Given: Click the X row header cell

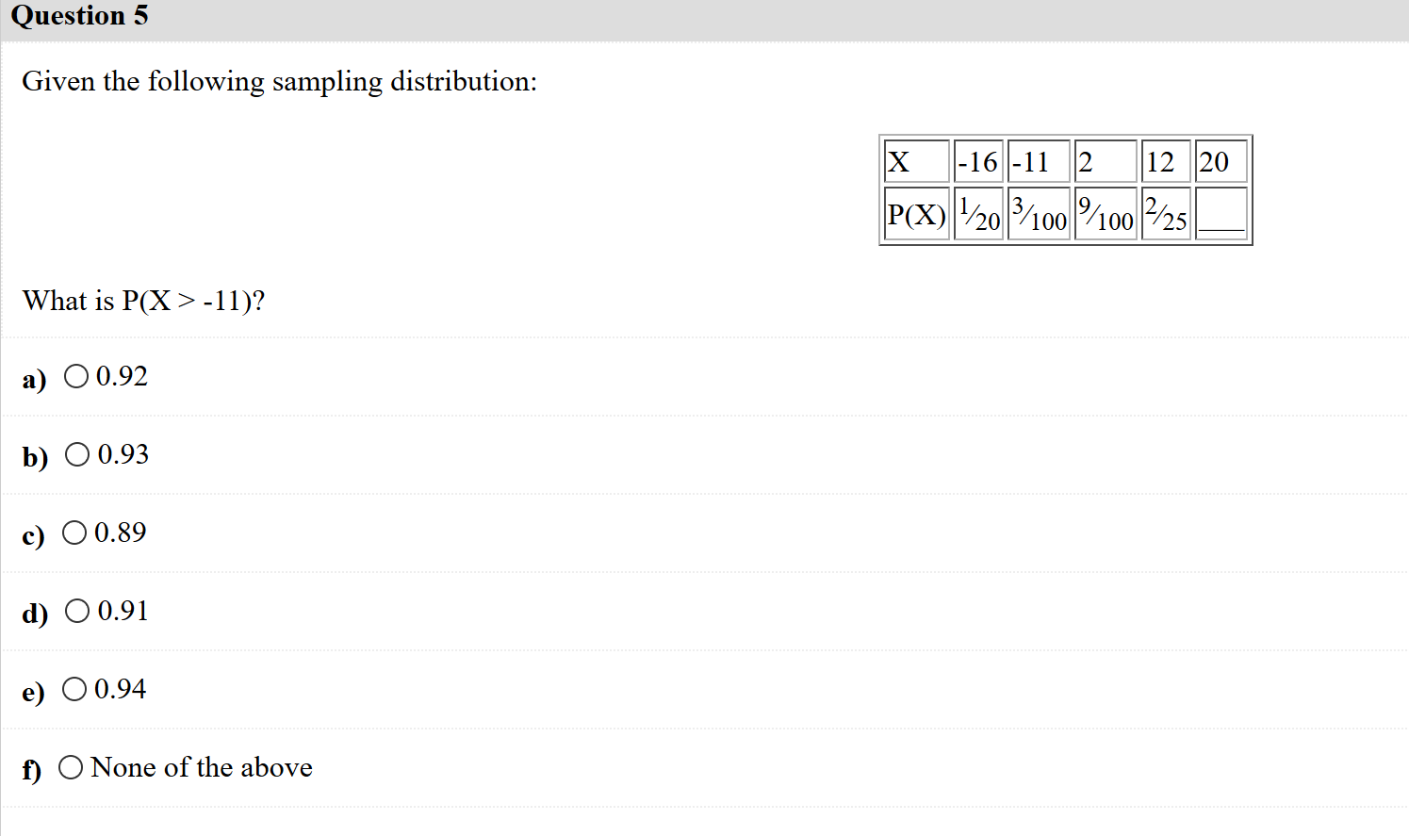Looking at the screenshot, I should click(915, 160).
